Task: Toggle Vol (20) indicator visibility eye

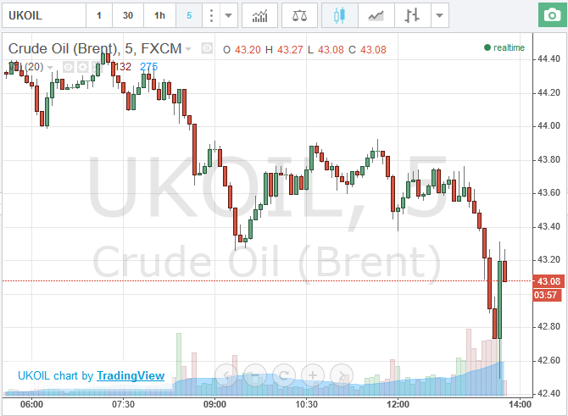Action: point(69,67)
